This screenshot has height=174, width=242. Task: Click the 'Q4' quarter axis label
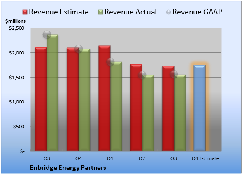(78, 158)
